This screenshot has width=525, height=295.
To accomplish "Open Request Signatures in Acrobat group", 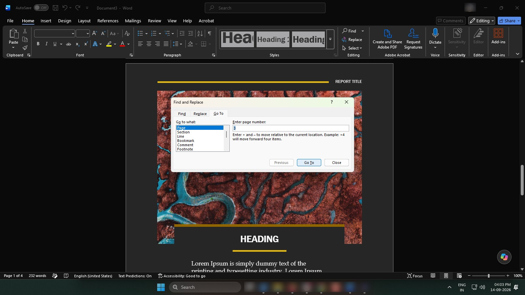I will point(413,38).
